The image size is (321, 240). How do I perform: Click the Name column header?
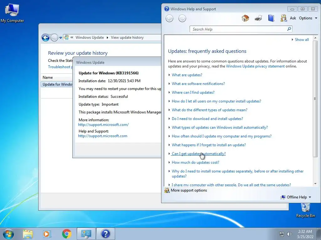[57, 77]
